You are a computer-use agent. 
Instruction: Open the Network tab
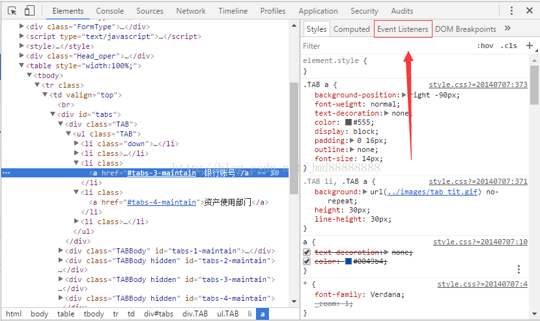(191, 11)
